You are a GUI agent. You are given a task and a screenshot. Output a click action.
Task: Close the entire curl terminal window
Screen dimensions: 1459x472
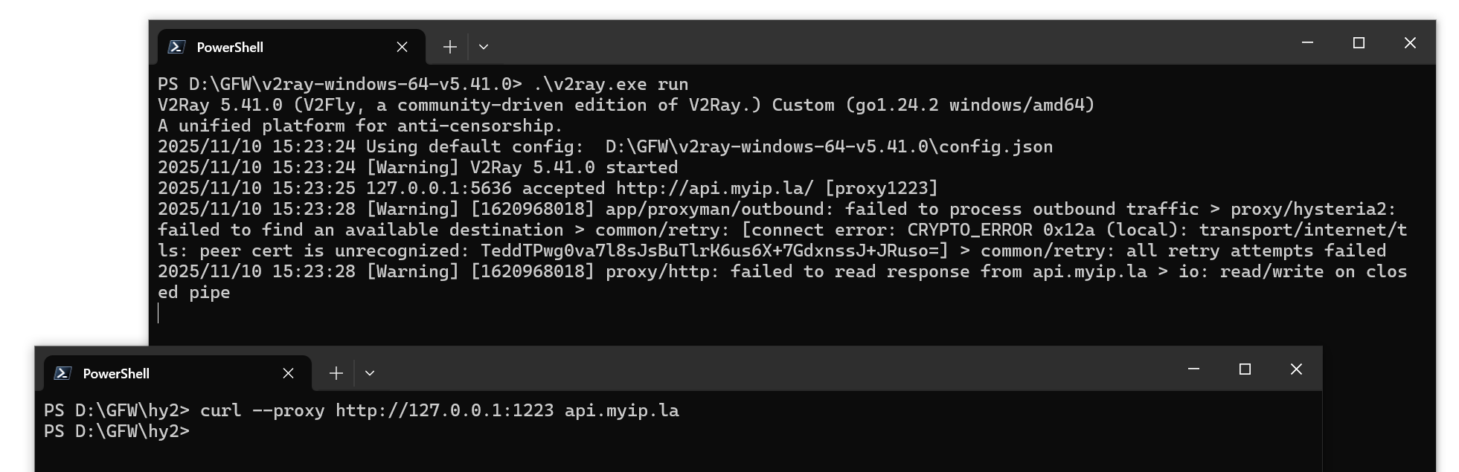pos(1295,369)
